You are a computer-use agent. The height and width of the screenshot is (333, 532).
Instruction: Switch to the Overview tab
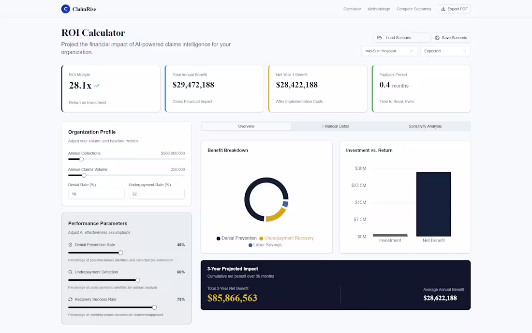tap(246, 126)
